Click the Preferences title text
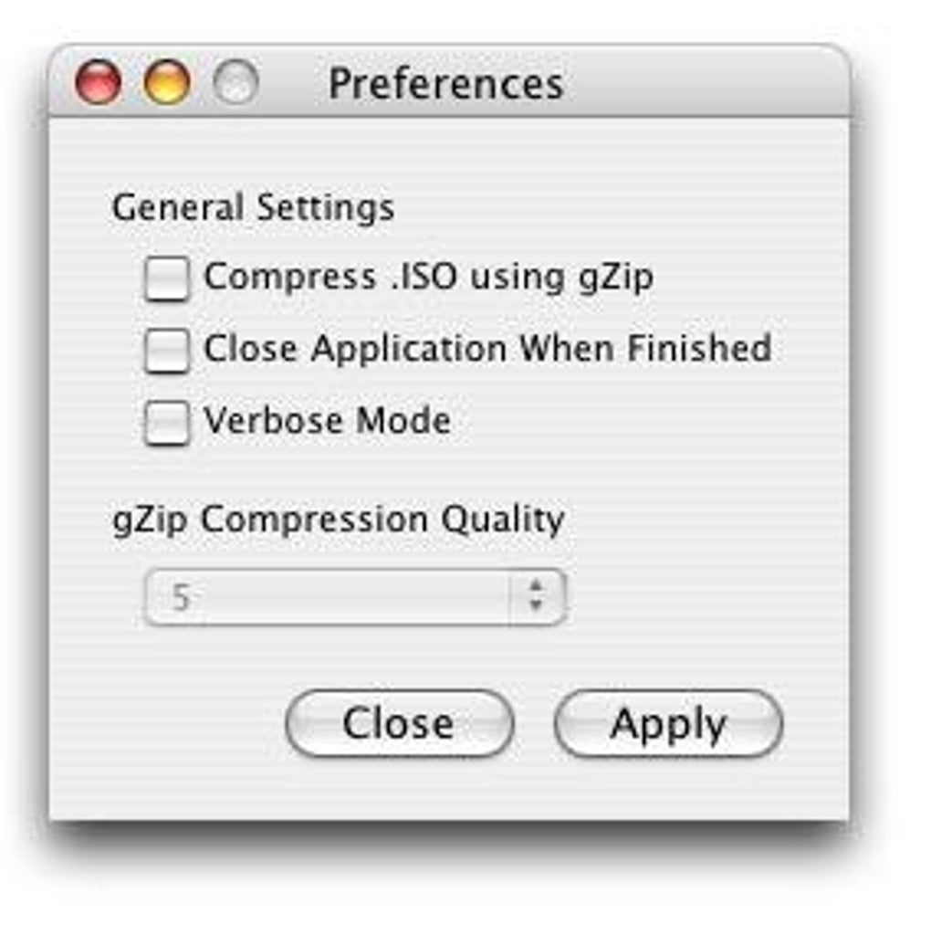 (445, 84)
